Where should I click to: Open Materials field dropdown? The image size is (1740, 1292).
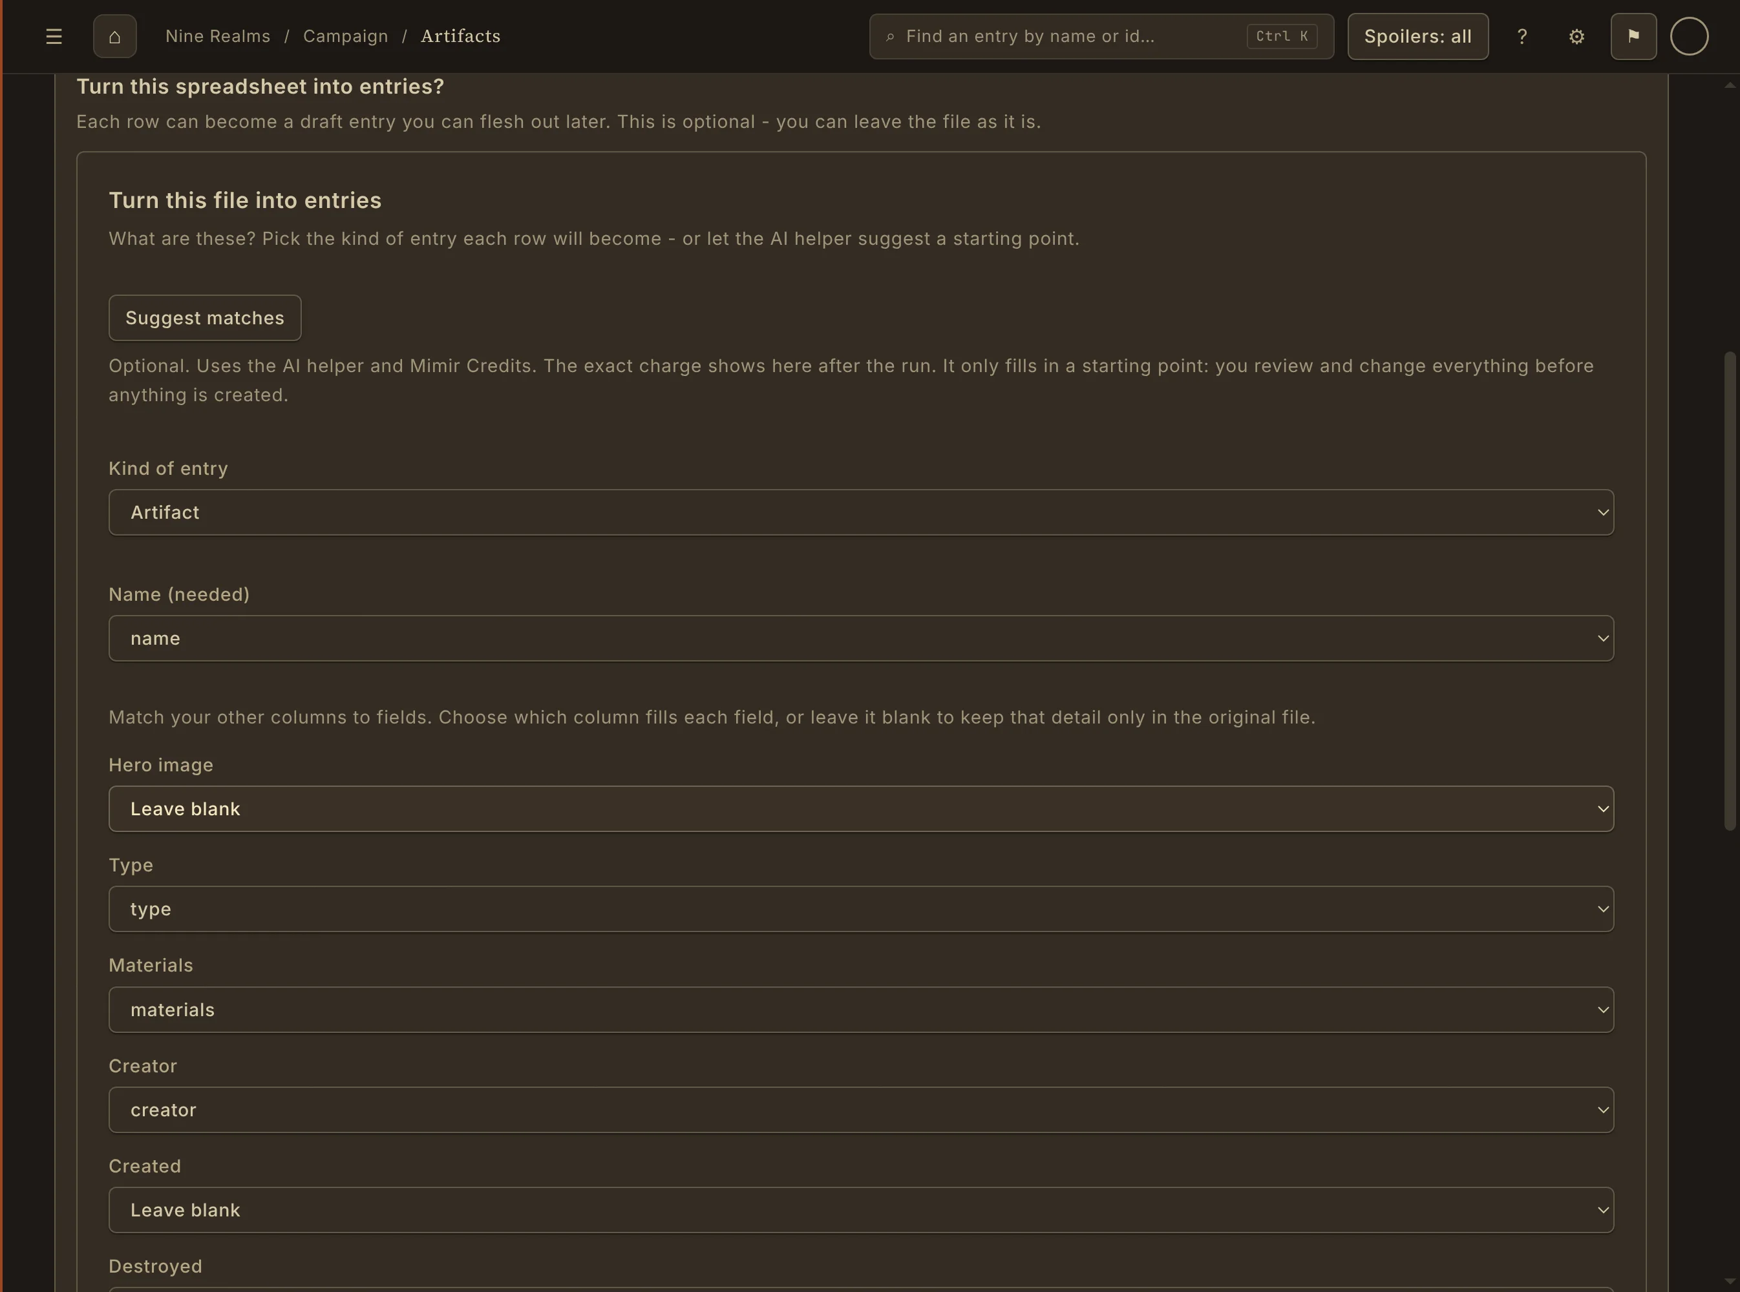(862, 1010)
